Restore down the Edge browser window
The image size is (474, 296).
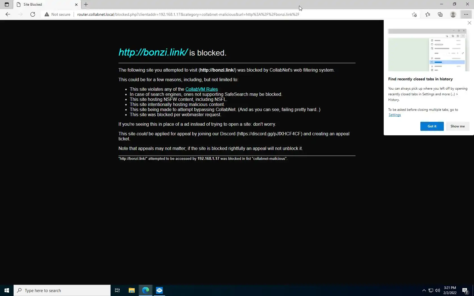pos(455,4)
